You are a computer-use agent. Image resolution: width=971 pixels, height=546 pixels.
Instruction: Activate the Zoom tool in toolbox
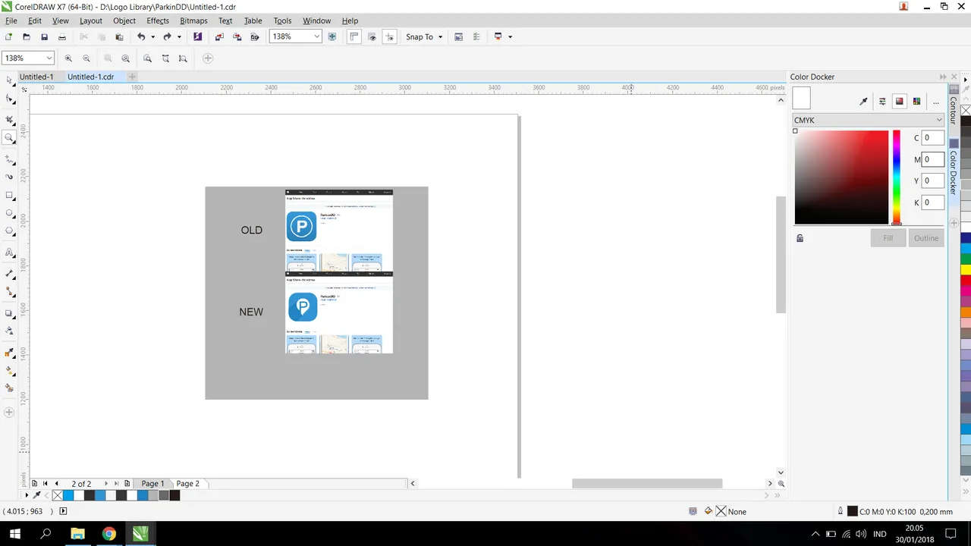(9, 138)
